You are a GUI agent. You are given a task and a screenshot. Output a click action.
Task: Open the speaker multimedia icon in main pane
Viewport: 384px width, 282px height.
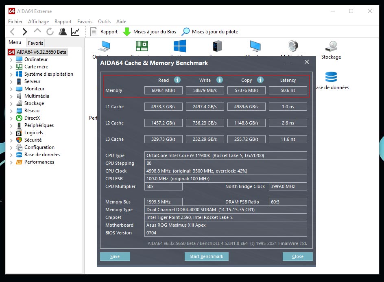(x=293, y=46)
